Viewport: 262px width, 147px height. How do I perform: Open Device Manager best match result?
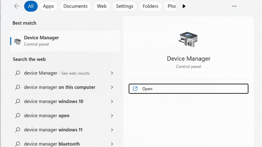coord(65,41)
